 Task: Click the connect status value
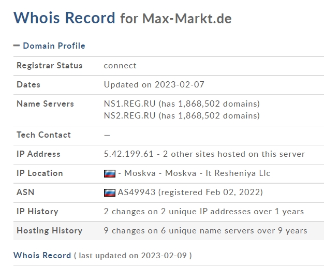[x=120, y=66]
